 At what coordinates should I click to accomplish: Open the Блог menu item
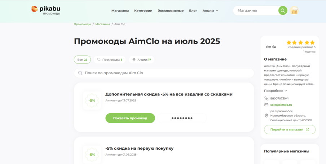(x=193, y=10)
